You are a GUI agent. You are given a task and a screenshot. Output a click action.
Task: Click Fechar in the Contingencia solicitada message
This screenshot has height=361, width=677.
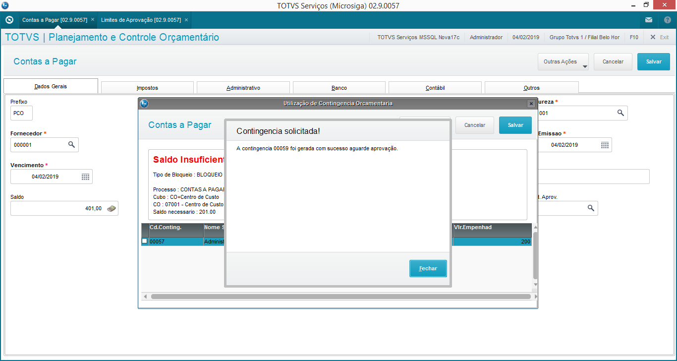point(428,268)
